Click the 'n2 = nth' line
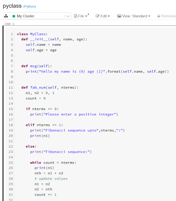 pos(43,189)
